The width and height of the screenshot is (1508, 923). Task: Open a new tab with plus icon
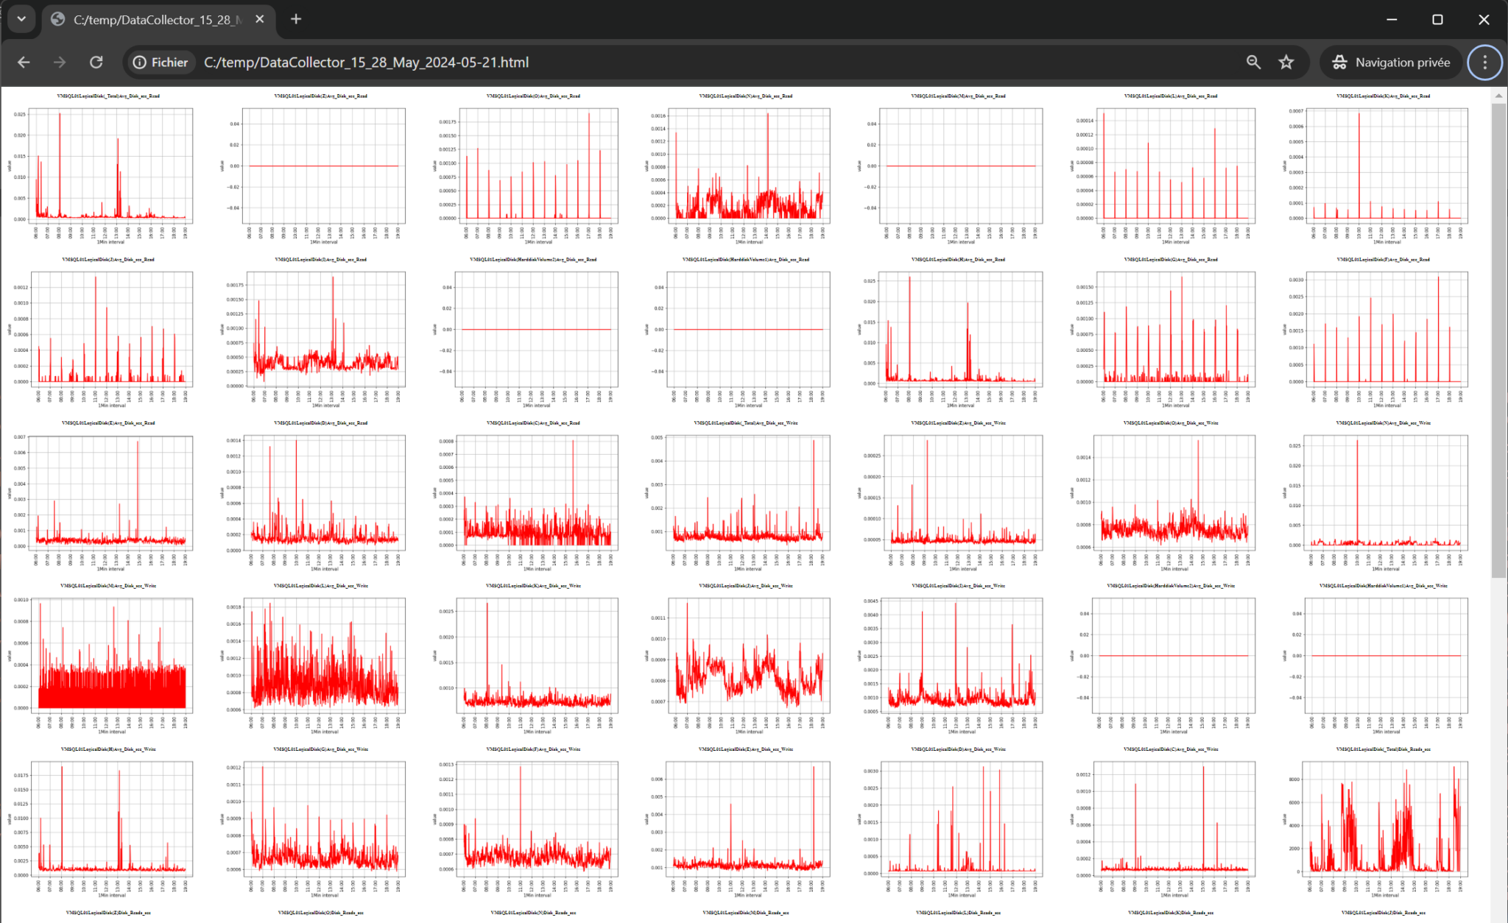tap(296, 19)
